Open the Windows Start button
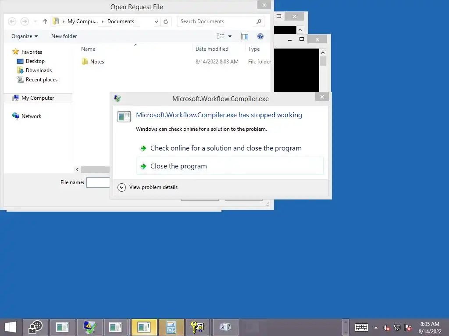449x336 pixels. [11, 327]
